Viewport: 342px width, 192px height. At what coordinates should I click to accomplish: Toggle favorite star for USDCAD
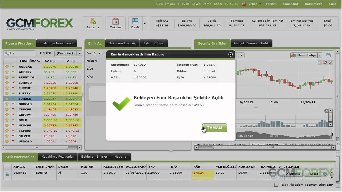pyautogui.click(x=7, y=141)
